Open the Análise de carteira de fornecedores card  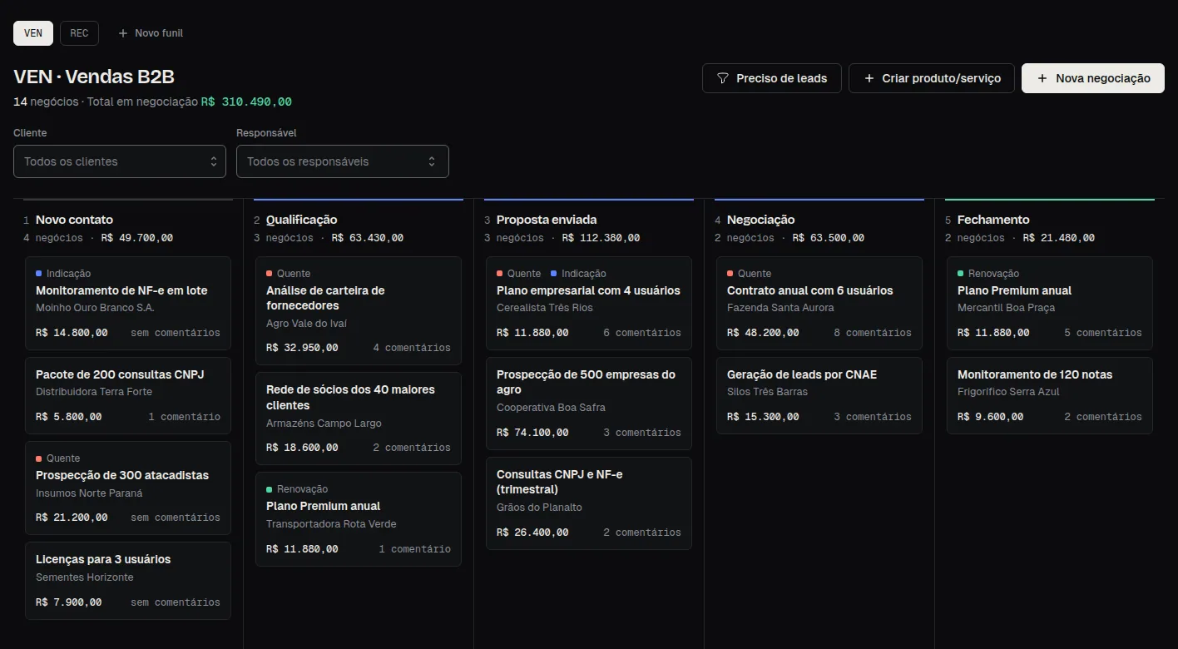point(359,310)
